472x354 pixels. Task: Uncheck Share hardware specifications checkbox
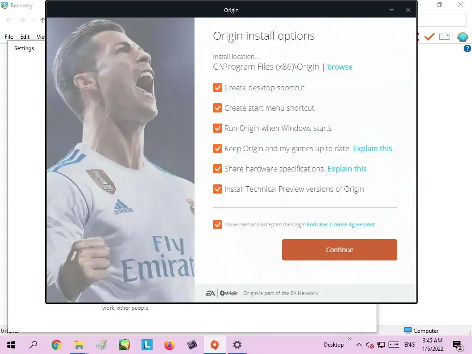point(218,169)
